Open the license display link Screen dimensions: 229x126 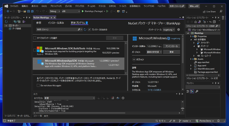pos(154,90)
